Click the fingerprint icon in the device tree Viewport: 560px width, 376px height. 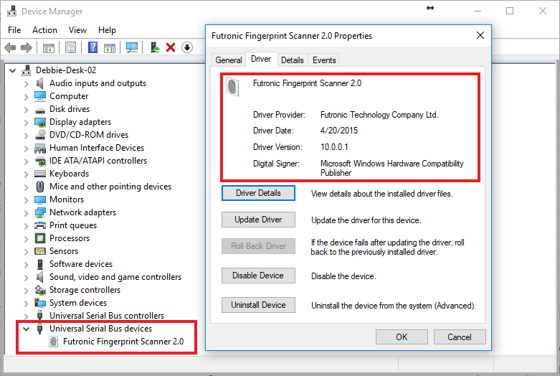click(53, 342)
